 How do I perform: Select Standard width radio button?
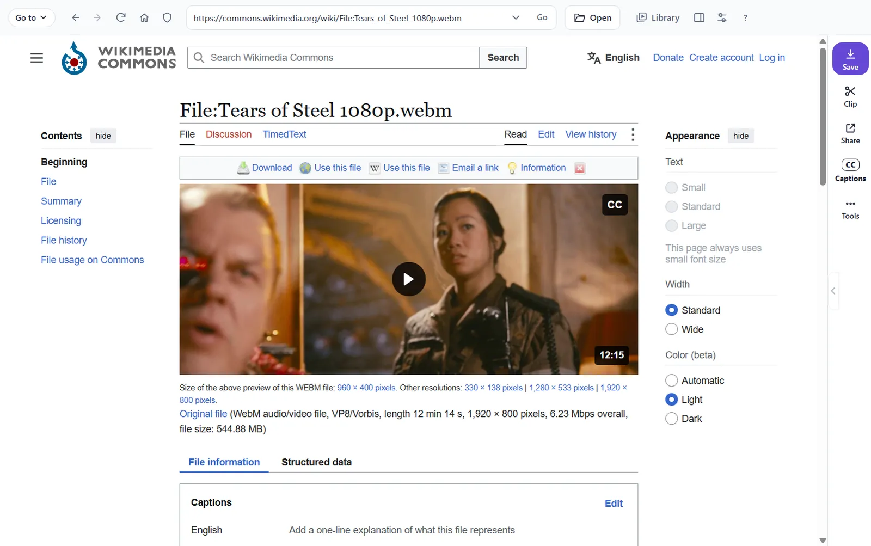coord(672,310)
